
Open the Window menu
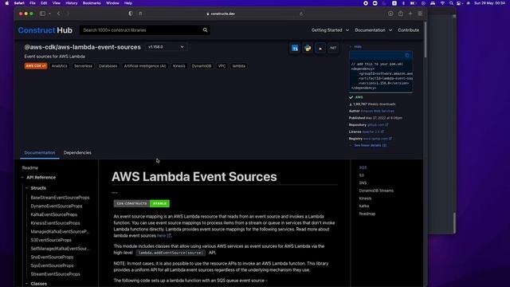pos(112,3)
